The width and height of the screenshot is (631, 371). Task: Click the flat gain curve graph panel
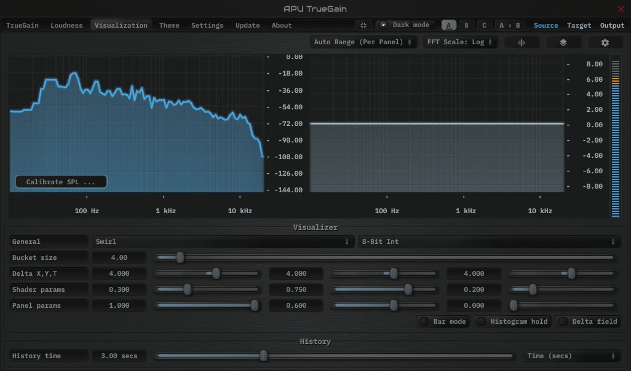[x=437, y=123]
